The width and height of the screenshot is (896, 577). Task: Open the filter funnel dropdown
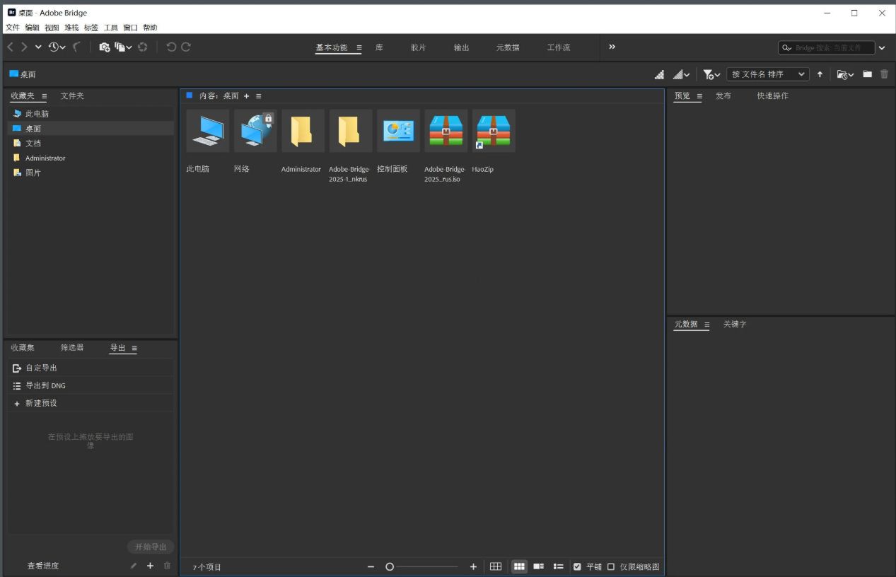pyautogui.click(x=711, y=74)
